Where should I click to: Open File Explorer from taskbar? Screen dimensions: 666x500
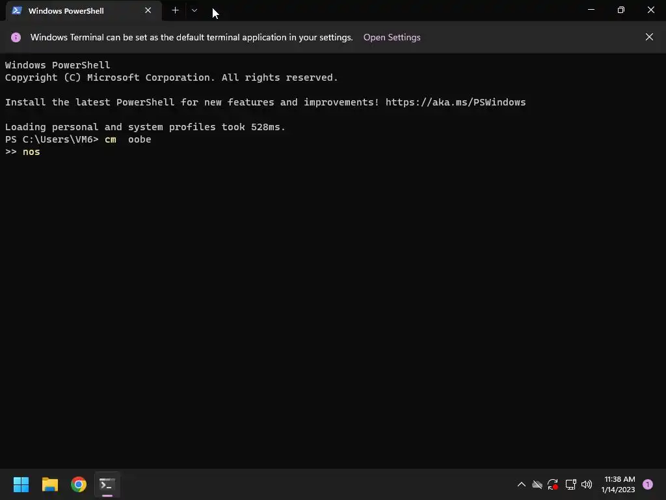coord(49,484)
